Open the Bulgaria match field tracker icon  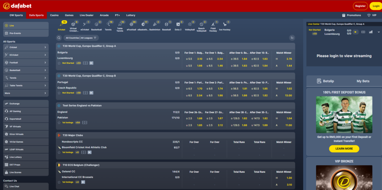click(85, 63)
